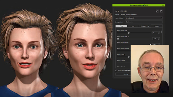The image size is (173, 97).
Task: Click the save profile icon in the panel
Action: 161,11
